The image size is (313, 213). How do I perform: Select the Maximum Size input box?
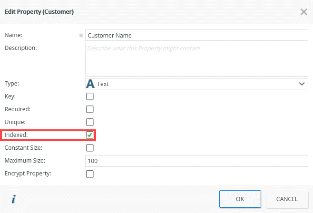[196, 161]
